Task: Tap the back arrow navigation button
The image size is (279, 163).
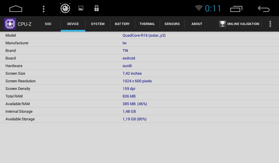Action: pos(264,9)
